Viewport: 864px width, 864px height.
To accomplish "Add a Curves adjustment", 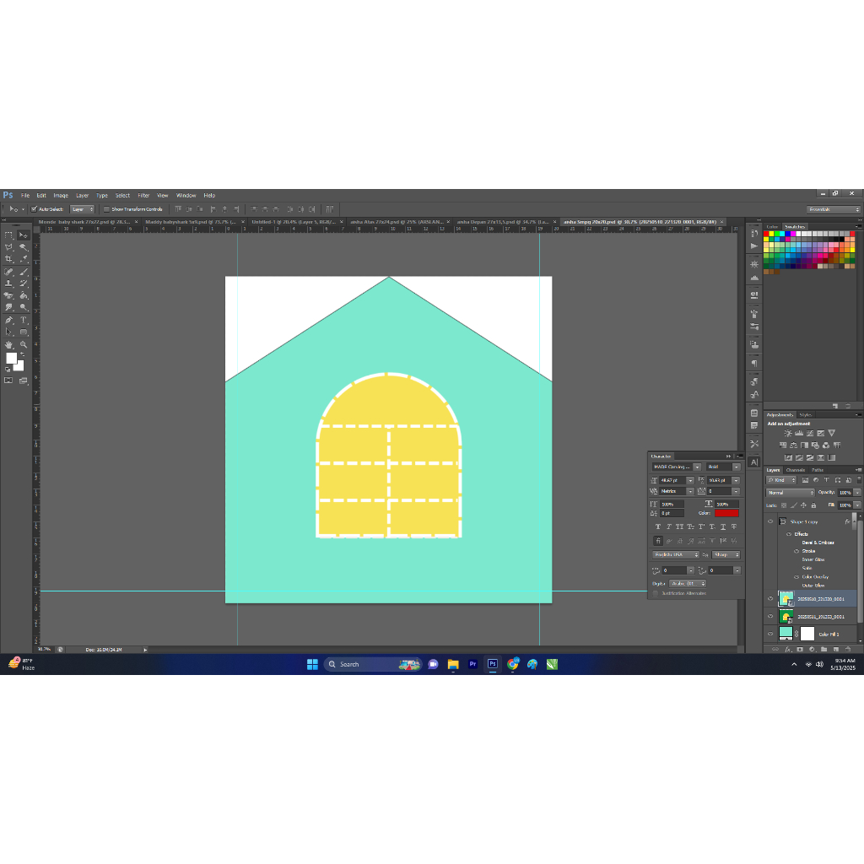I will (810, 434).
